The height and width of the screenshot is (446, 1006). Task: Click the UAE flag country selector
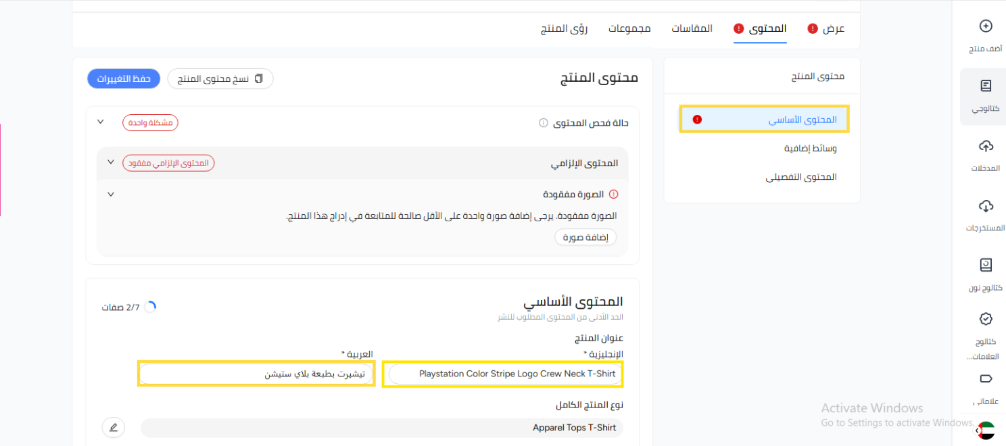(986, 430)
